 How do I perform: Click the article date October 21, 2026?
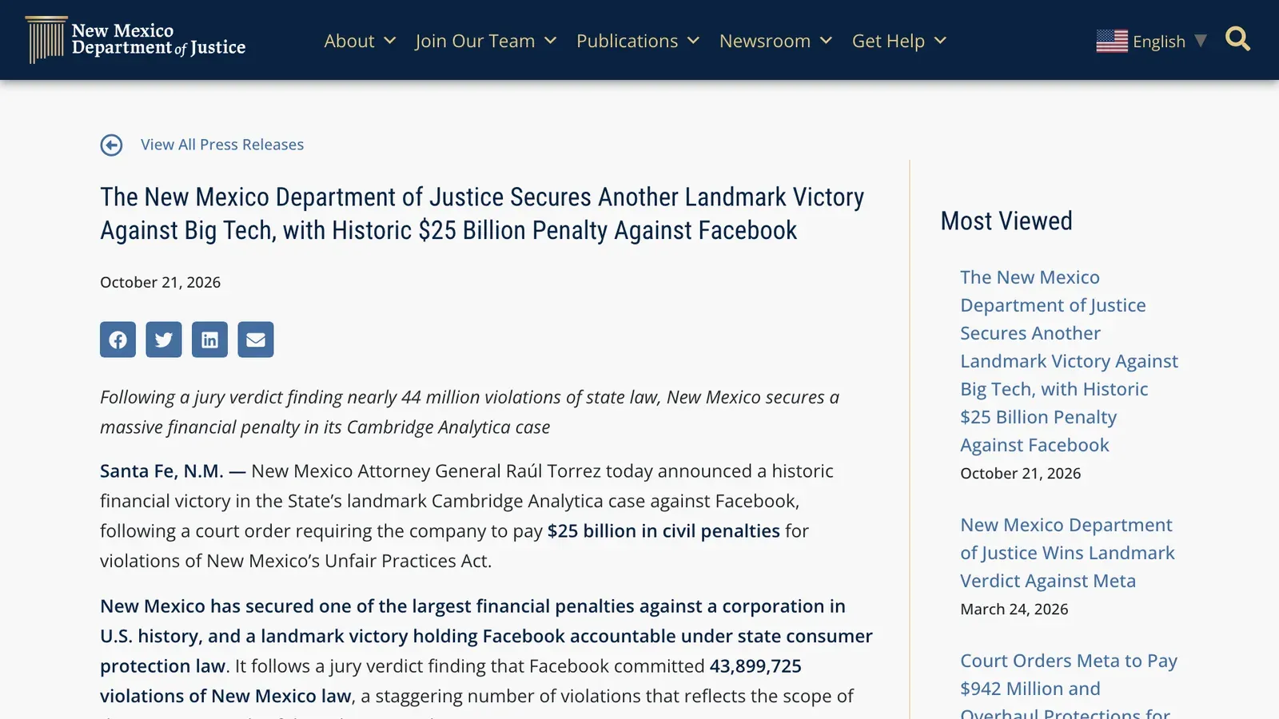(x=160, y=282)
